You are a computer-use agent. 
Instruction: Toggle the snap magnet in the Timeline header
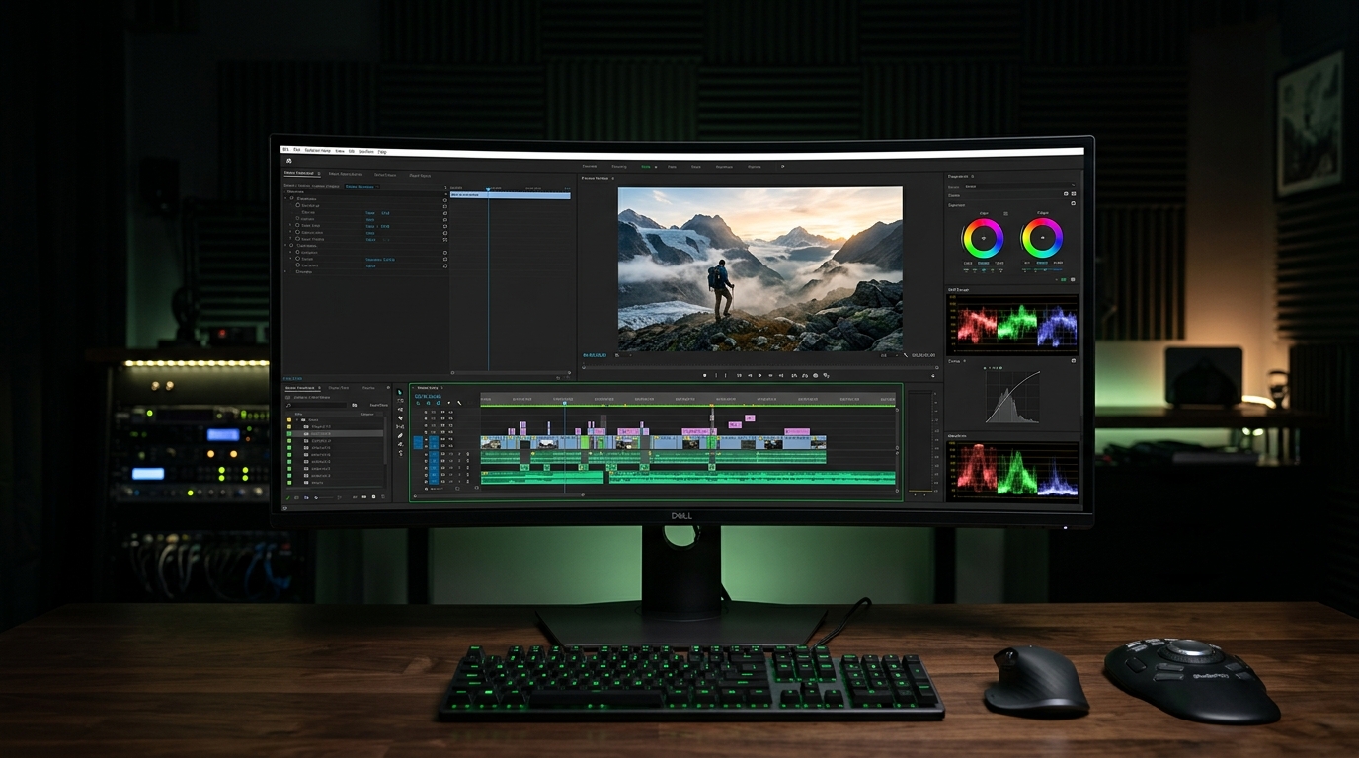pyautogui.click(x=429, y=403)
